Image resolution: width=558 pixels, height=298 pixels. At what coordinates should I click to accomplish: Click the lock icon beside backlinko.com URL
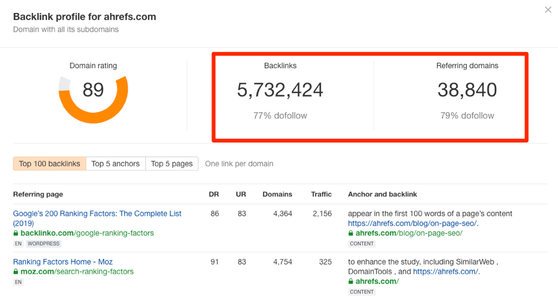(16, 234)
